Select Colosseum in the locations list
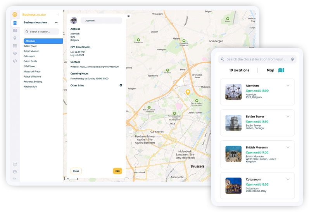The width and height of the screenshot is (309, 212). pyautogui.click(x=29, y=56)
